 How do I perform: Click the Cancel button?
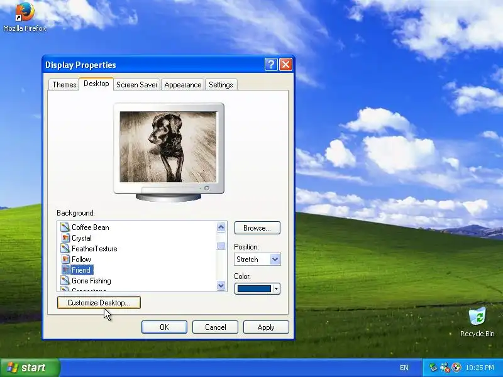click(x=215, y=327)
